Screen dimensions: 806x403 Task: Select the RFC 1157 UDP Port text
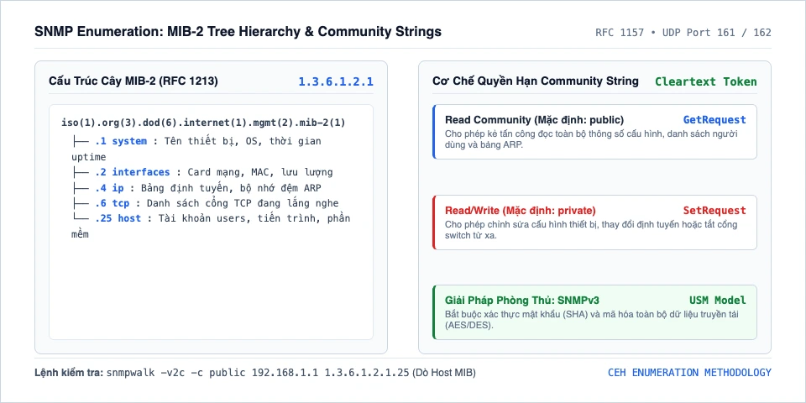click(x=683, y=33)
